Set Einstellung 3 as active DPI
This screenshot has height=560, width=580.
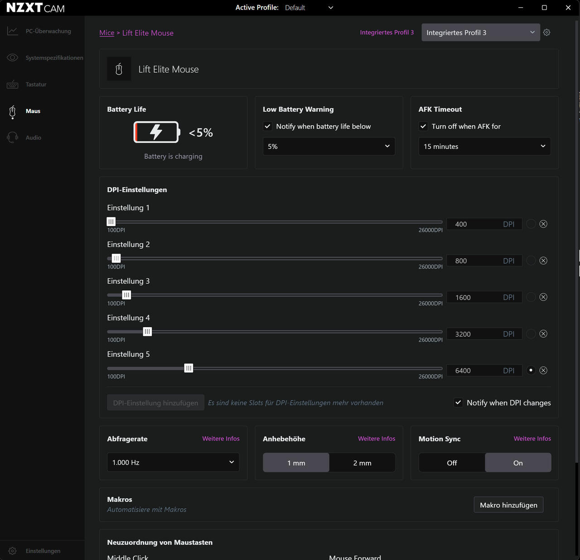[x=531, y=297]
